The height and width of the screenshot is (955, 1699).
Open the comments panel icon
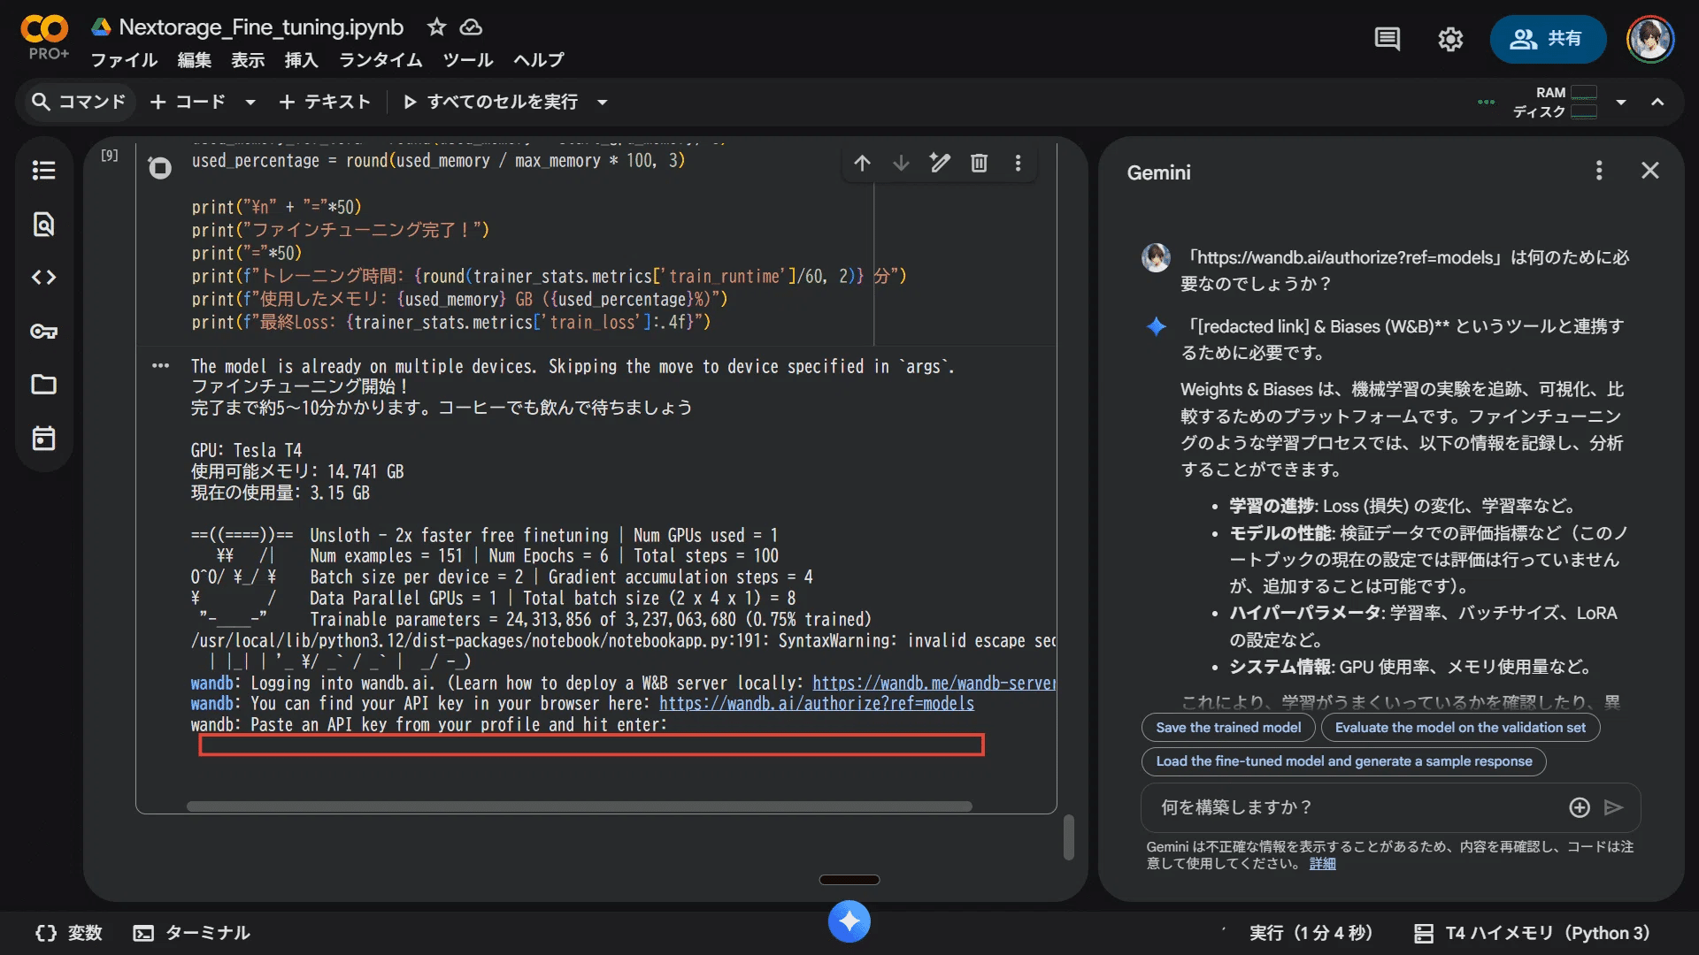point(1387,39)
